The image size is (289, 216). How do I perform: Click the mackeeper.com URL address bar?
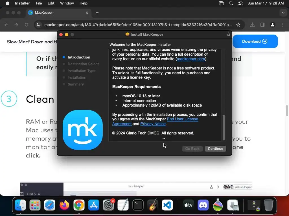138,25
